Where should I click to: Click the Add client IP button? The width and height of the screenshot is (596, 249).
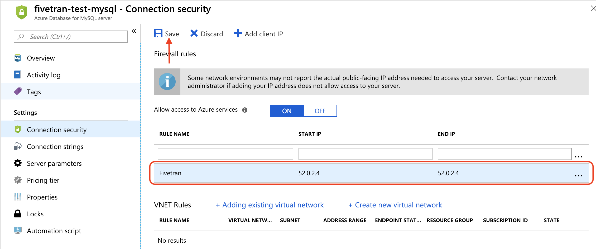click(x=258, y=34)
